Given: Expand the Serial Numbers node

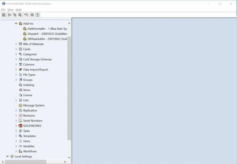Looking at the screenshot, I should pyautogui.click(x=16, y=121).
